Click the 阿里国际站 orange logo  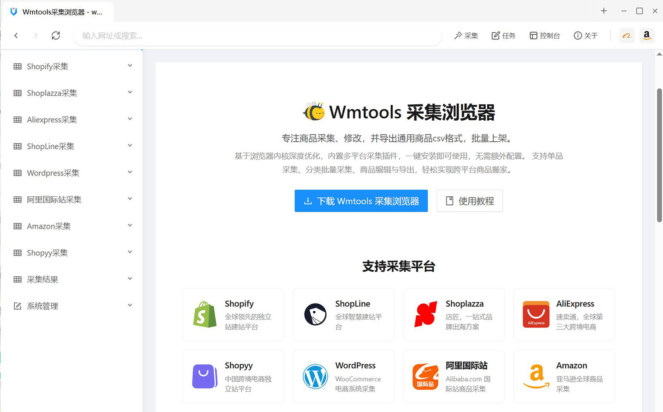[426, 376]
